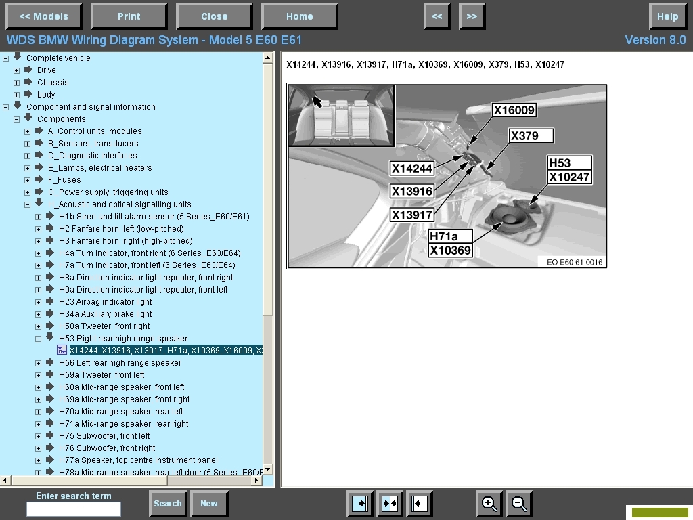Image resolution: width=693 pixels, height=520 pixels.
Task: Collapse Component and signal information node
Action: pyautogui.click(x=5, y=107)
